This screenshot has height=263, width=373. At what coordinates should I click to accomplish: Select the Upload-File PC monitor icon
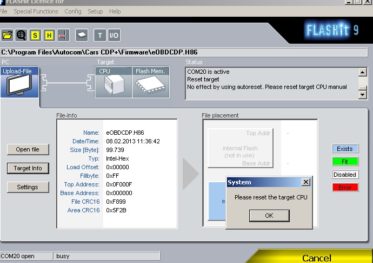pos(19,82)
